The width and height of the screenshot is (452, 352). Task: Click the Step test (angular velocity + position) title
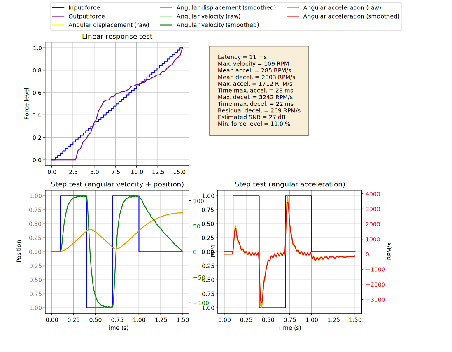(117, 184)
